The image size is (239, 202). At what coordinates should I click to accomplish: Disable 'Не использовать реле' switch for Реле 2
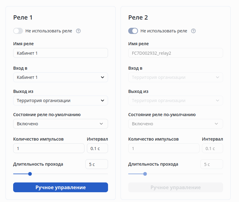coord(133,31)
